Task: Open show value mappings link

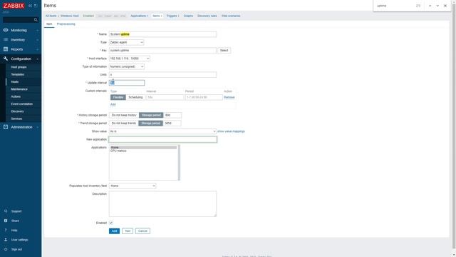Action: pyautogui.click(x=231, y=131)
